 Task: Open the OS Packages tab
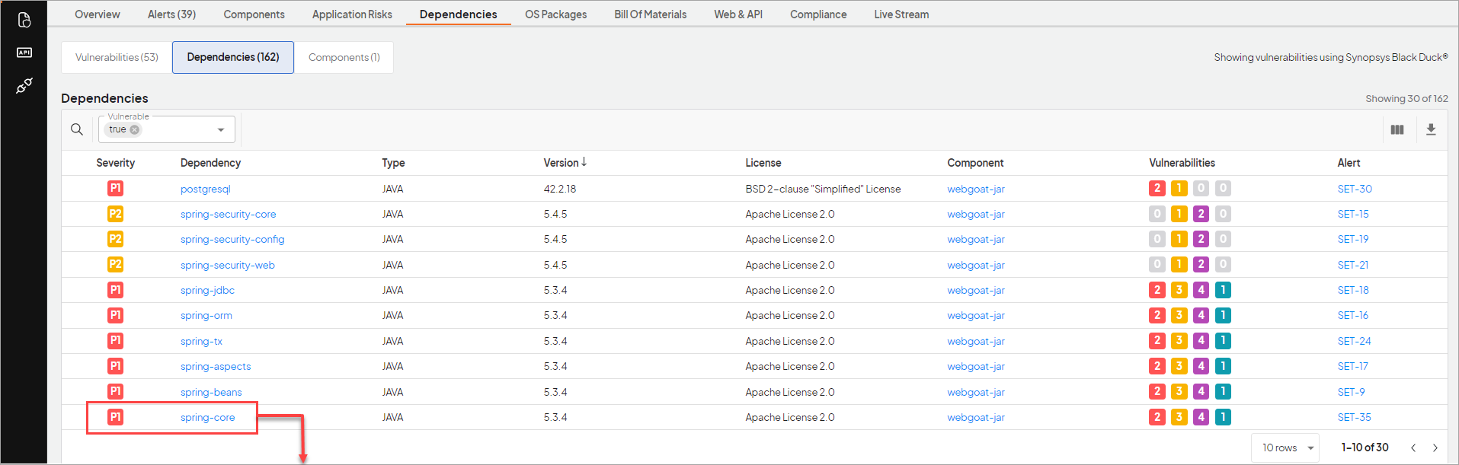[x=555, y=14]
